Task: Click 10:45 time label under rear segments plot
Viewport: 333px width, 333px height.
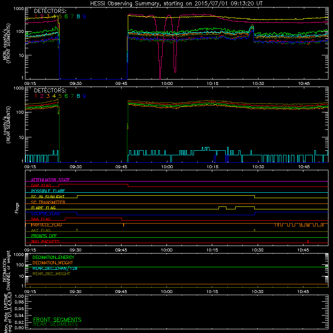Action: (x=304, y=167)
